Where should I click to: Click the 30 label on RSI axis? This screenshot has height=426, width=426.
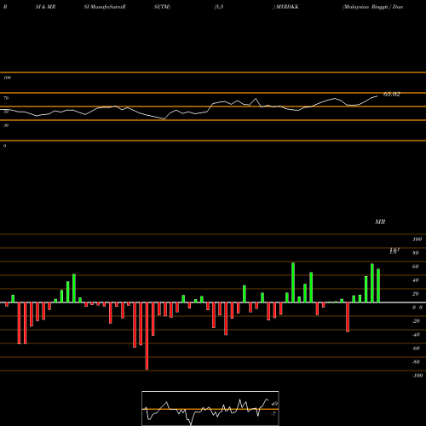(x=6, y=125)
